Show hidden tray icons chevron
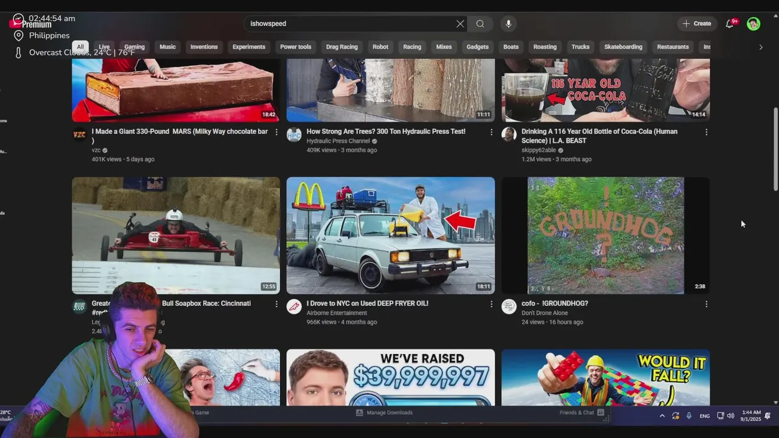The height and width of the screenshot is (438, 779). (662, 415)
